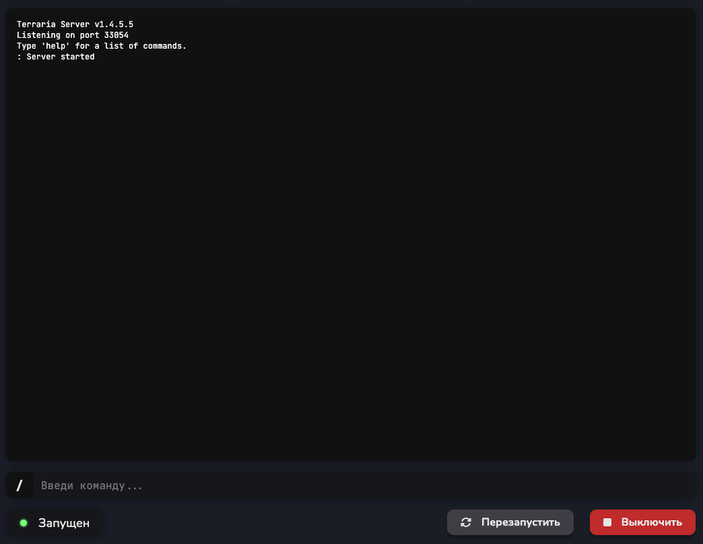
Task: Click the Type 'help' console line
Action: pos(102,46)
